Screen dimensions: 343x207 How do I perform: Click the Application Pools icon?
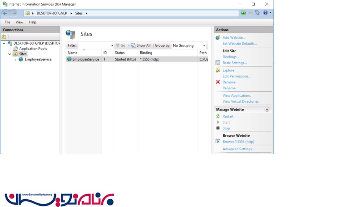pos(15,49)
